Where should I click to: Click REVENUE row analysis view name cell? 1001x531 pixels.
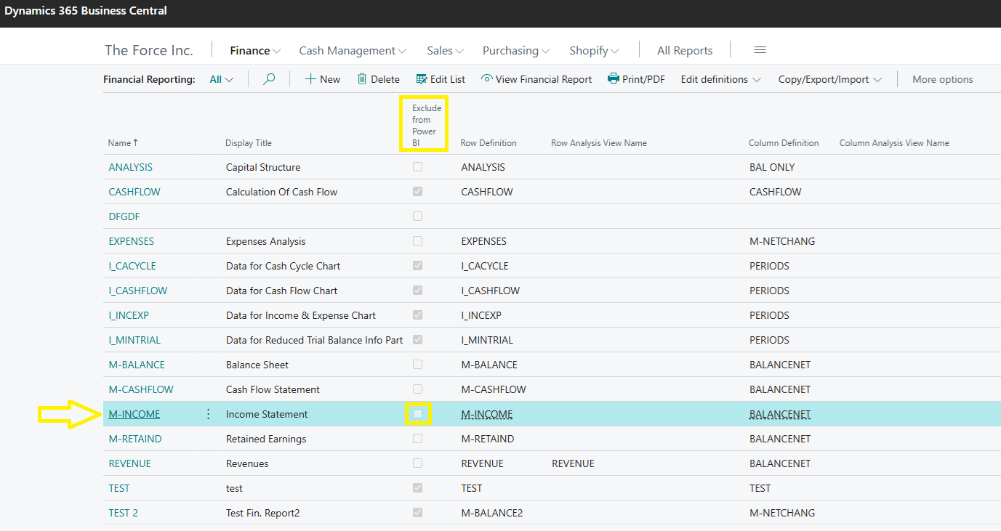(x=573, y=463)
